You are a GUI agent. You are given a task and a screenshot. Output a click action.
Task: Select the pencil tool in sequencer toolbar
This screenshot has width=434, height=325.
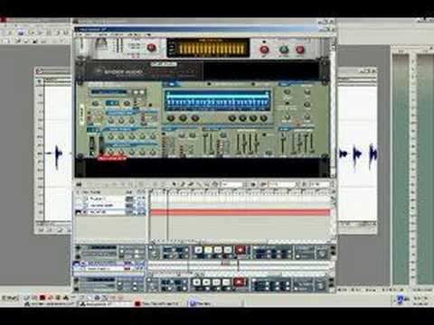(x=183, y=184)
